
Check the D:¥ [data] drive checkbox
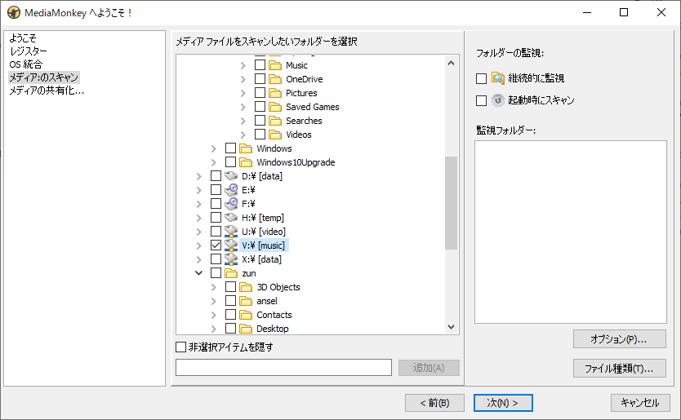[216, 176]
